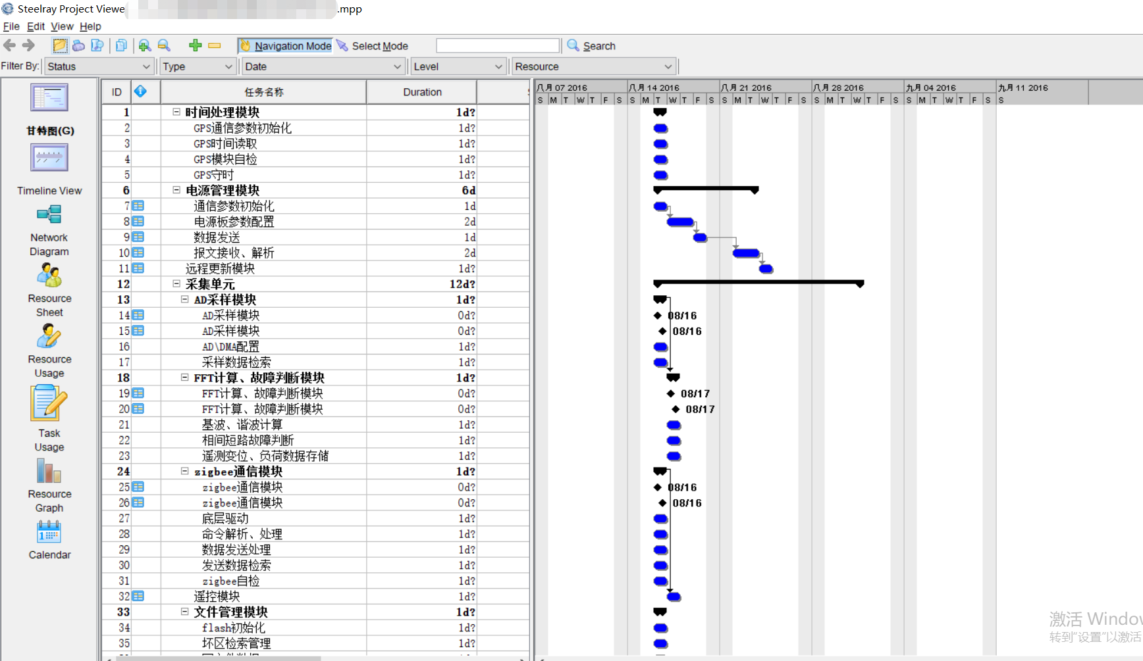
Task: Open the Calendar view
Action: [49, 532]
